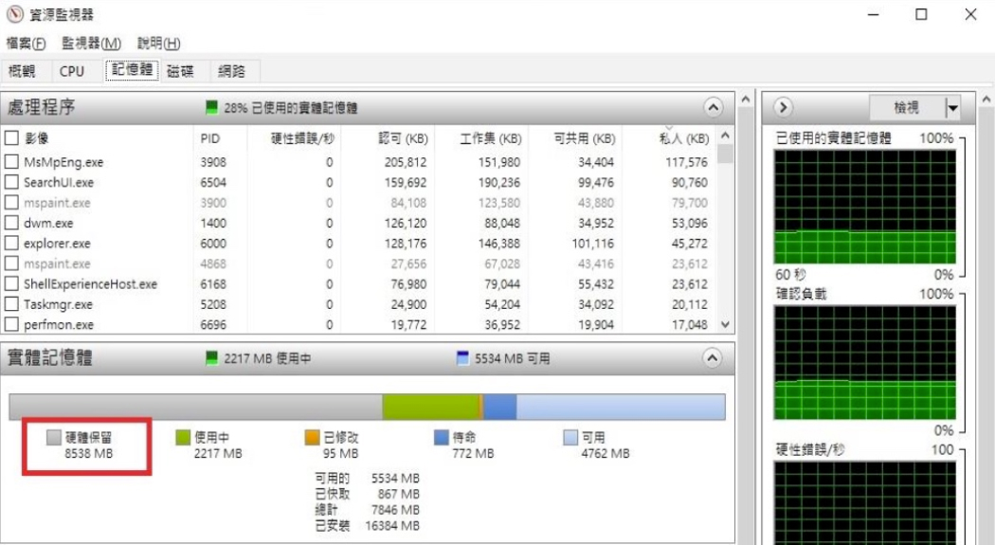This screenshot has height=545, width=995.
Task: Check the mspaint.exe PID 4868 checkbox
Action: 11,263
